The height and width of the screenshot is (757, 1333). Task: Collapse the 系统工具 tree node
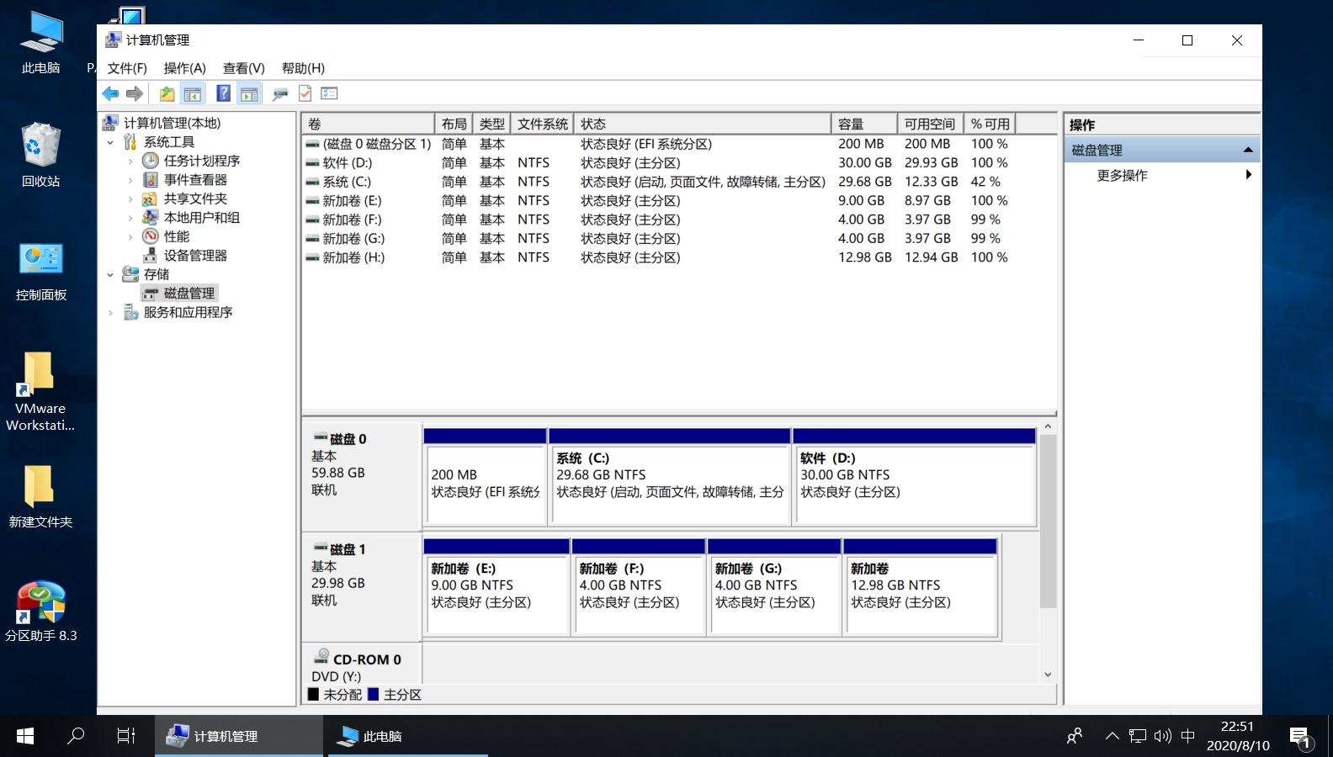(110, 142)
